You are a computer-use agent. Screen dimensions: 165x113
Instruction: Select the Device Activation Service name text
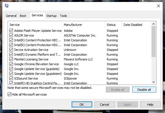click(x=31, y=50)
